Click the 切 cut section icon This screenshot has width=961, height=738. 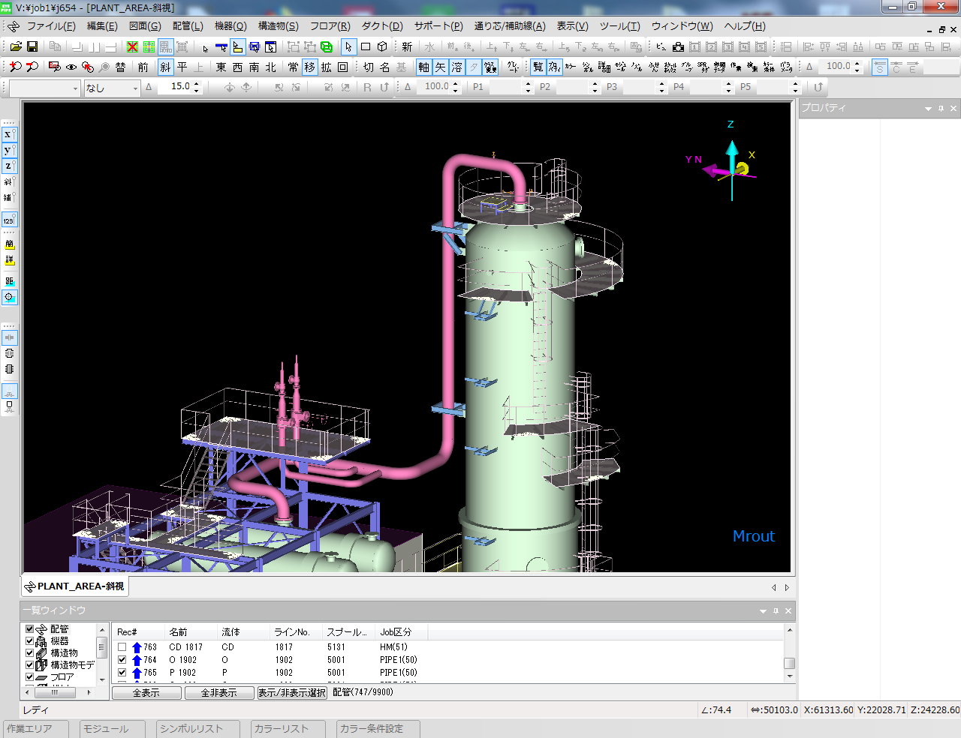pos(368,67)
